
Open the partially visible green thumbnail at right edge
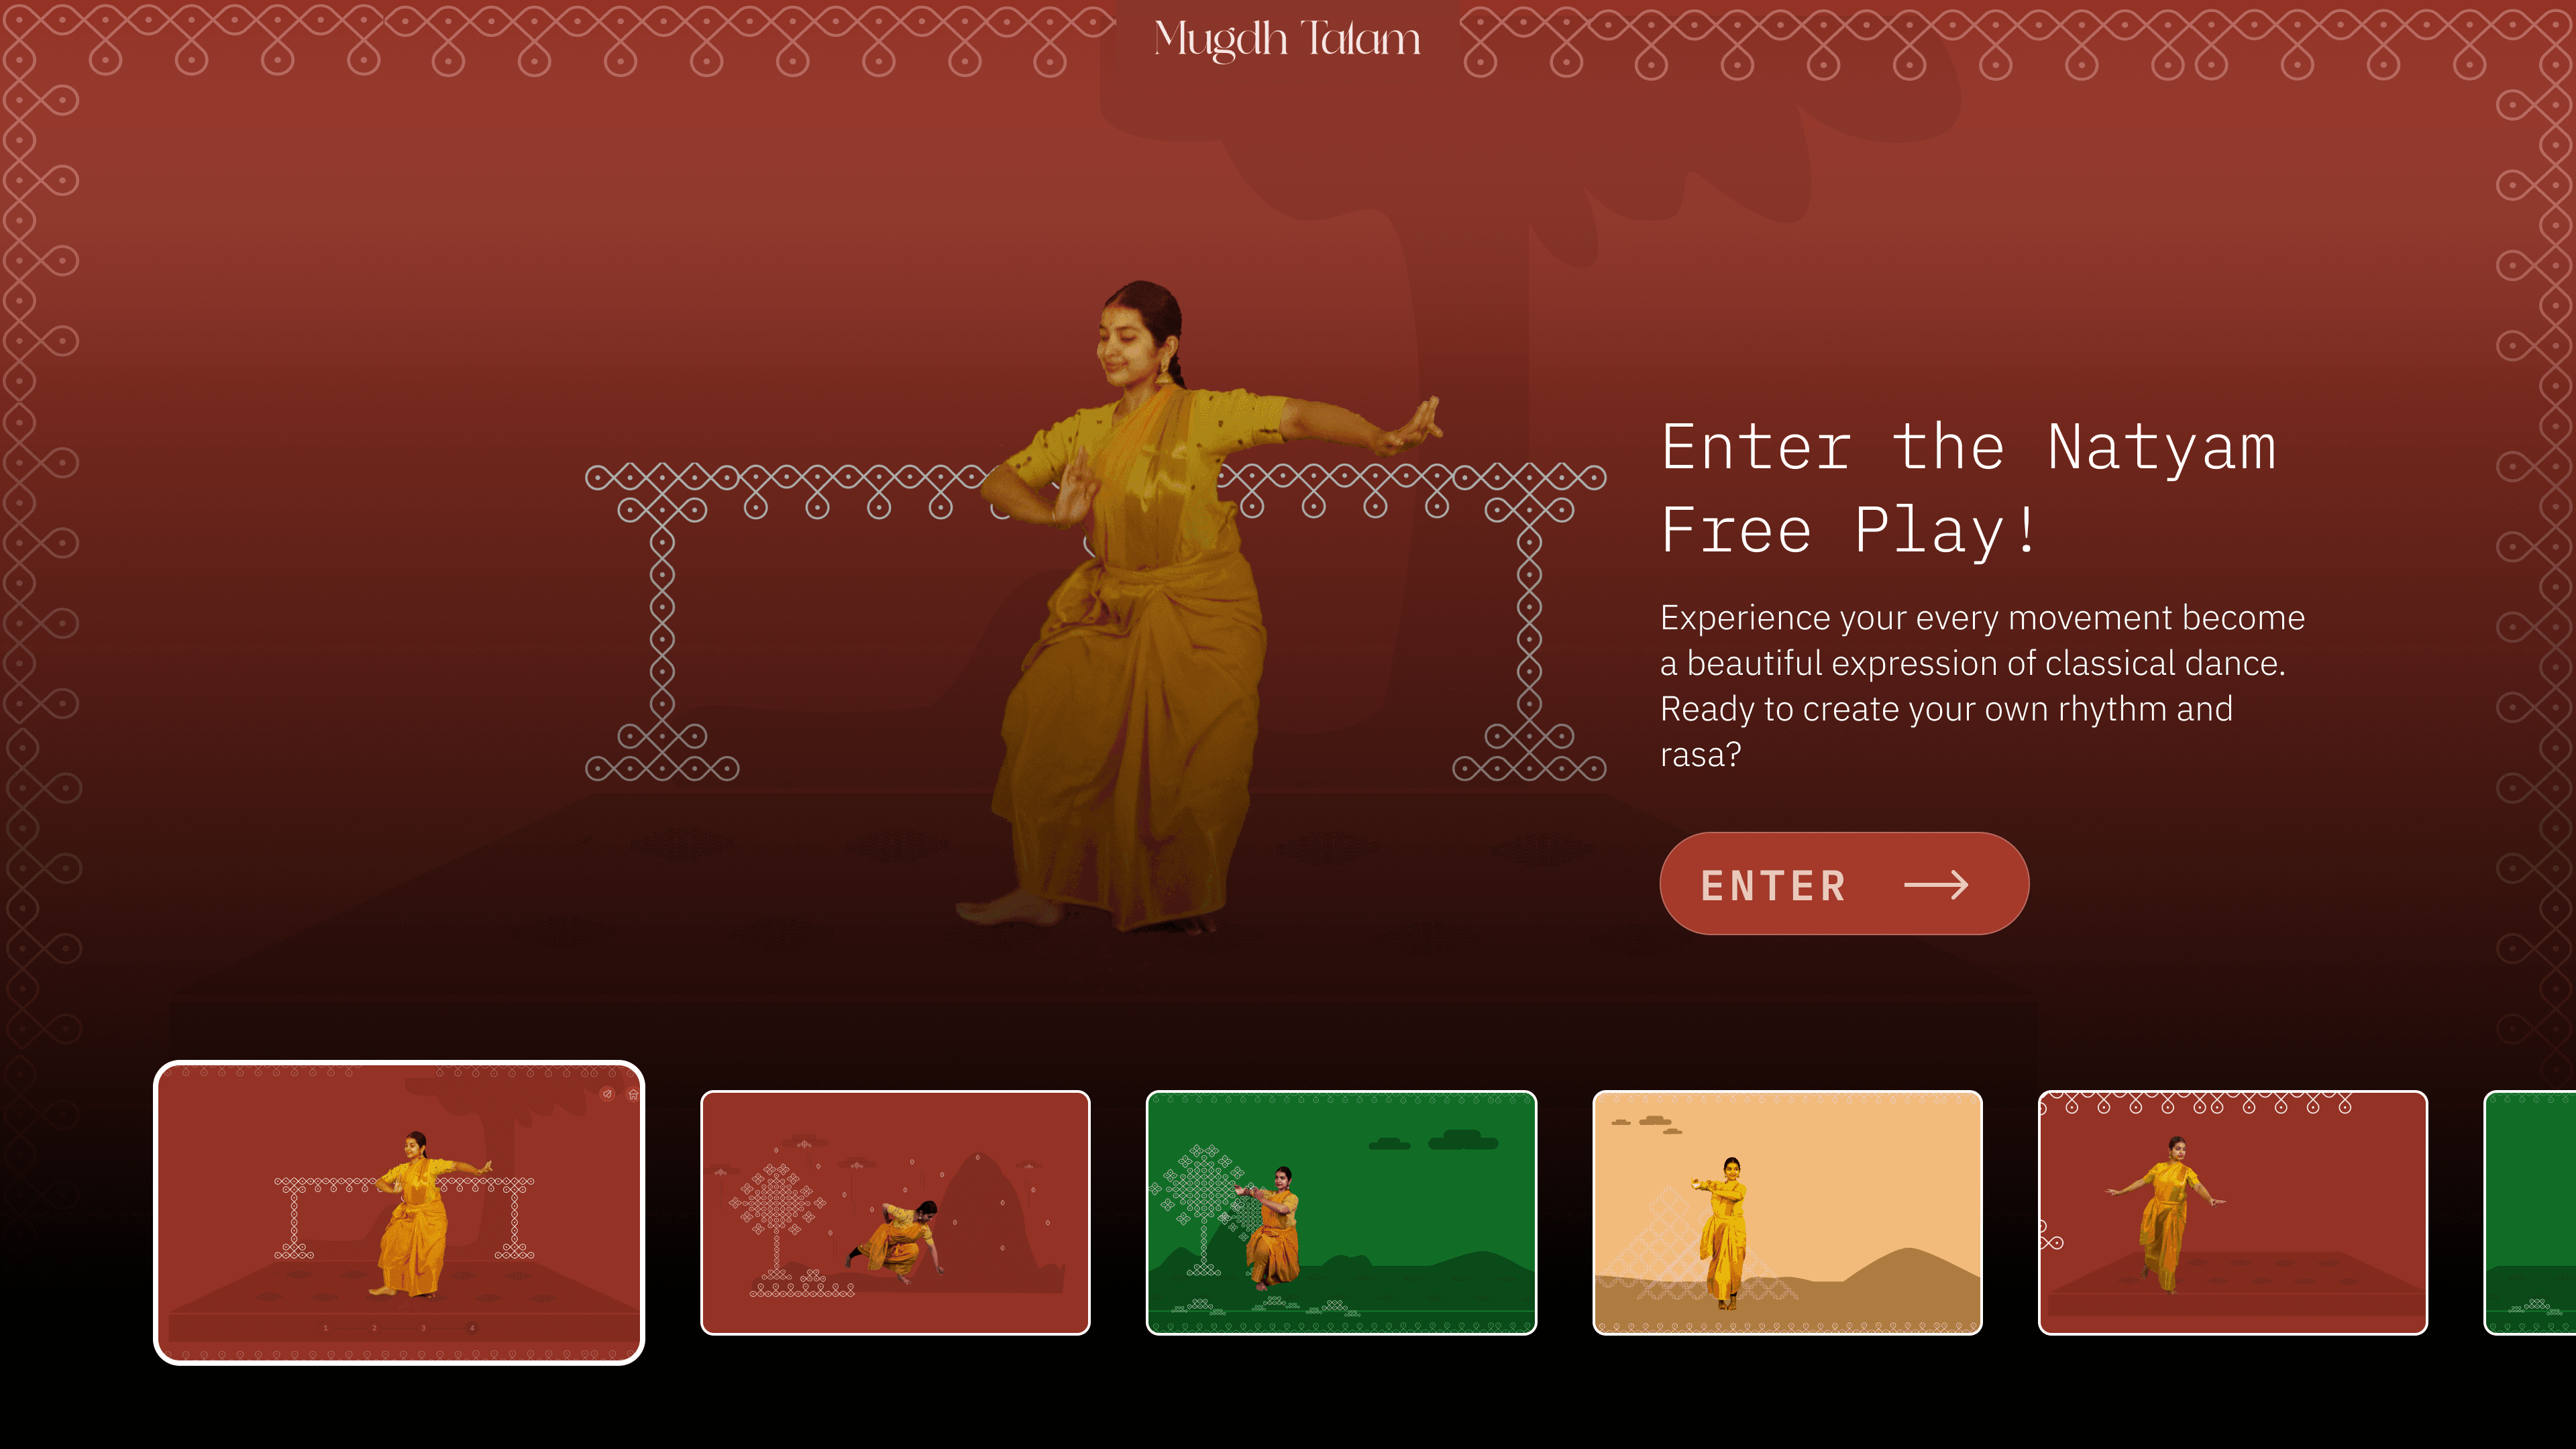point(2530,1212)
